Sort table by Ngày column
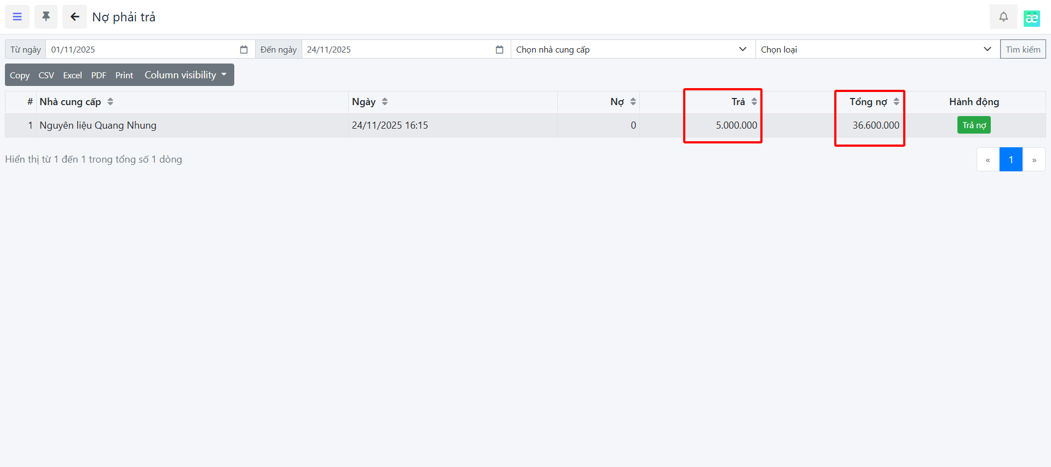The image size is (1051, 467). pyautogui.click(x=385, y=102)
